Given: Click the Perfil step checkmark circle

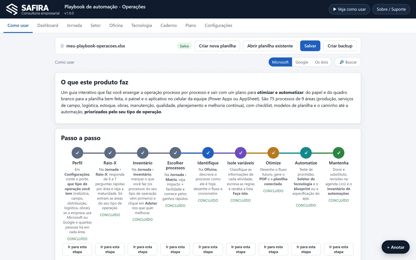Looking at the screenshot, I should point(77,153).
